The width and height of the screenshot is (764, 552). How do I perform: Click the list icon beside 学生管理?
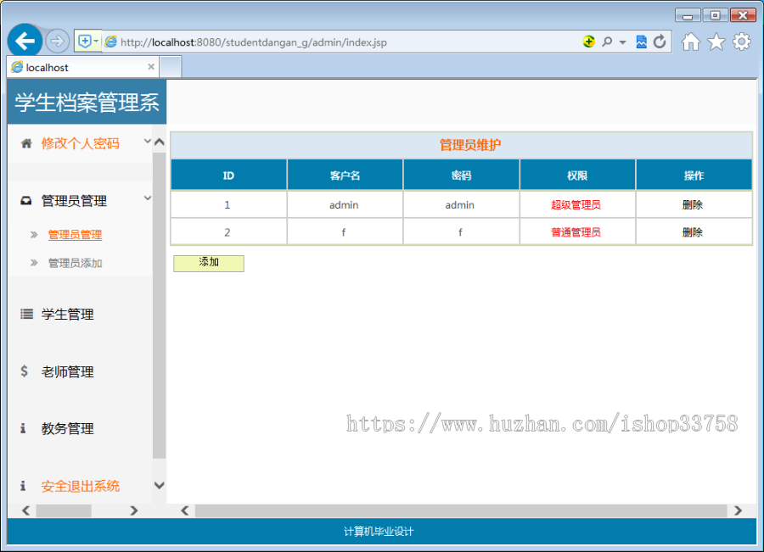pyautogui.click(x=26, y=314)
